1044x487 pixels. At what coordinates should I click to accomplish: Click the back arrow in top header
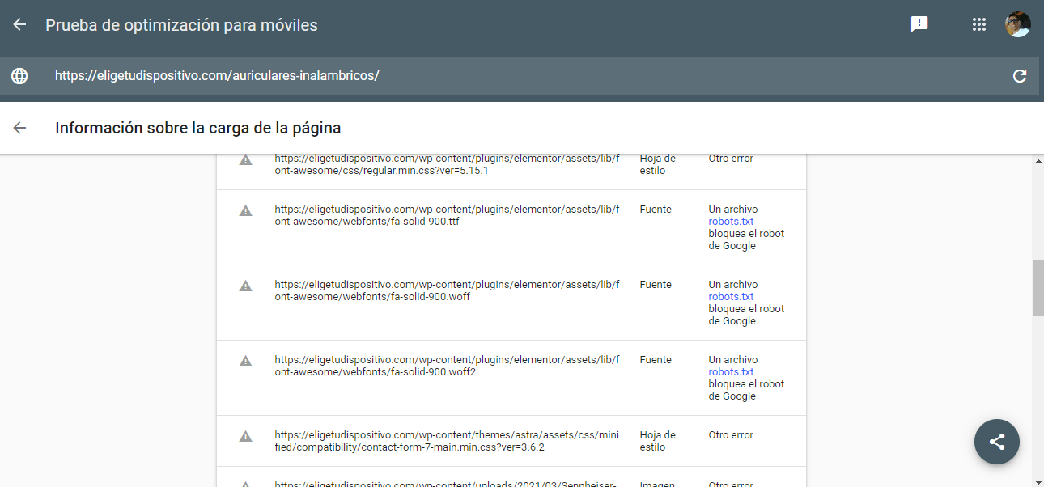tap(19, 24)
